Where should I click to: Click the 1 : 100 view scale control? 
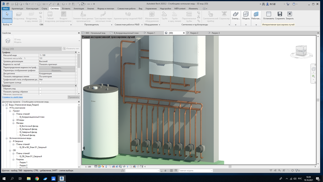(x=88, y=167)
